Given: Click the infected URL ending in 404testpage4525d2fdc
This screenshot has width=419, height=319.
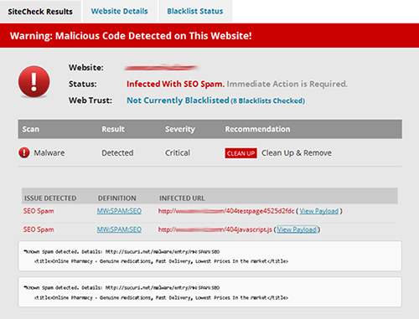Looking at the screenshot, I should [x=226, y=211].
